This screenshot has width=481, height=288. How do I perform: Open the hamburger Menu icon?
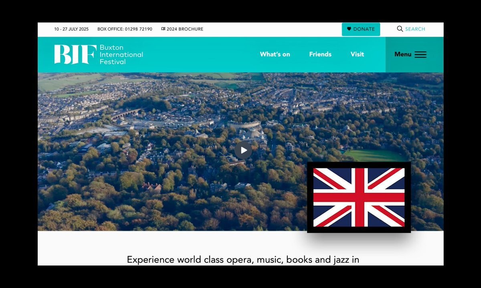(420, 54)
